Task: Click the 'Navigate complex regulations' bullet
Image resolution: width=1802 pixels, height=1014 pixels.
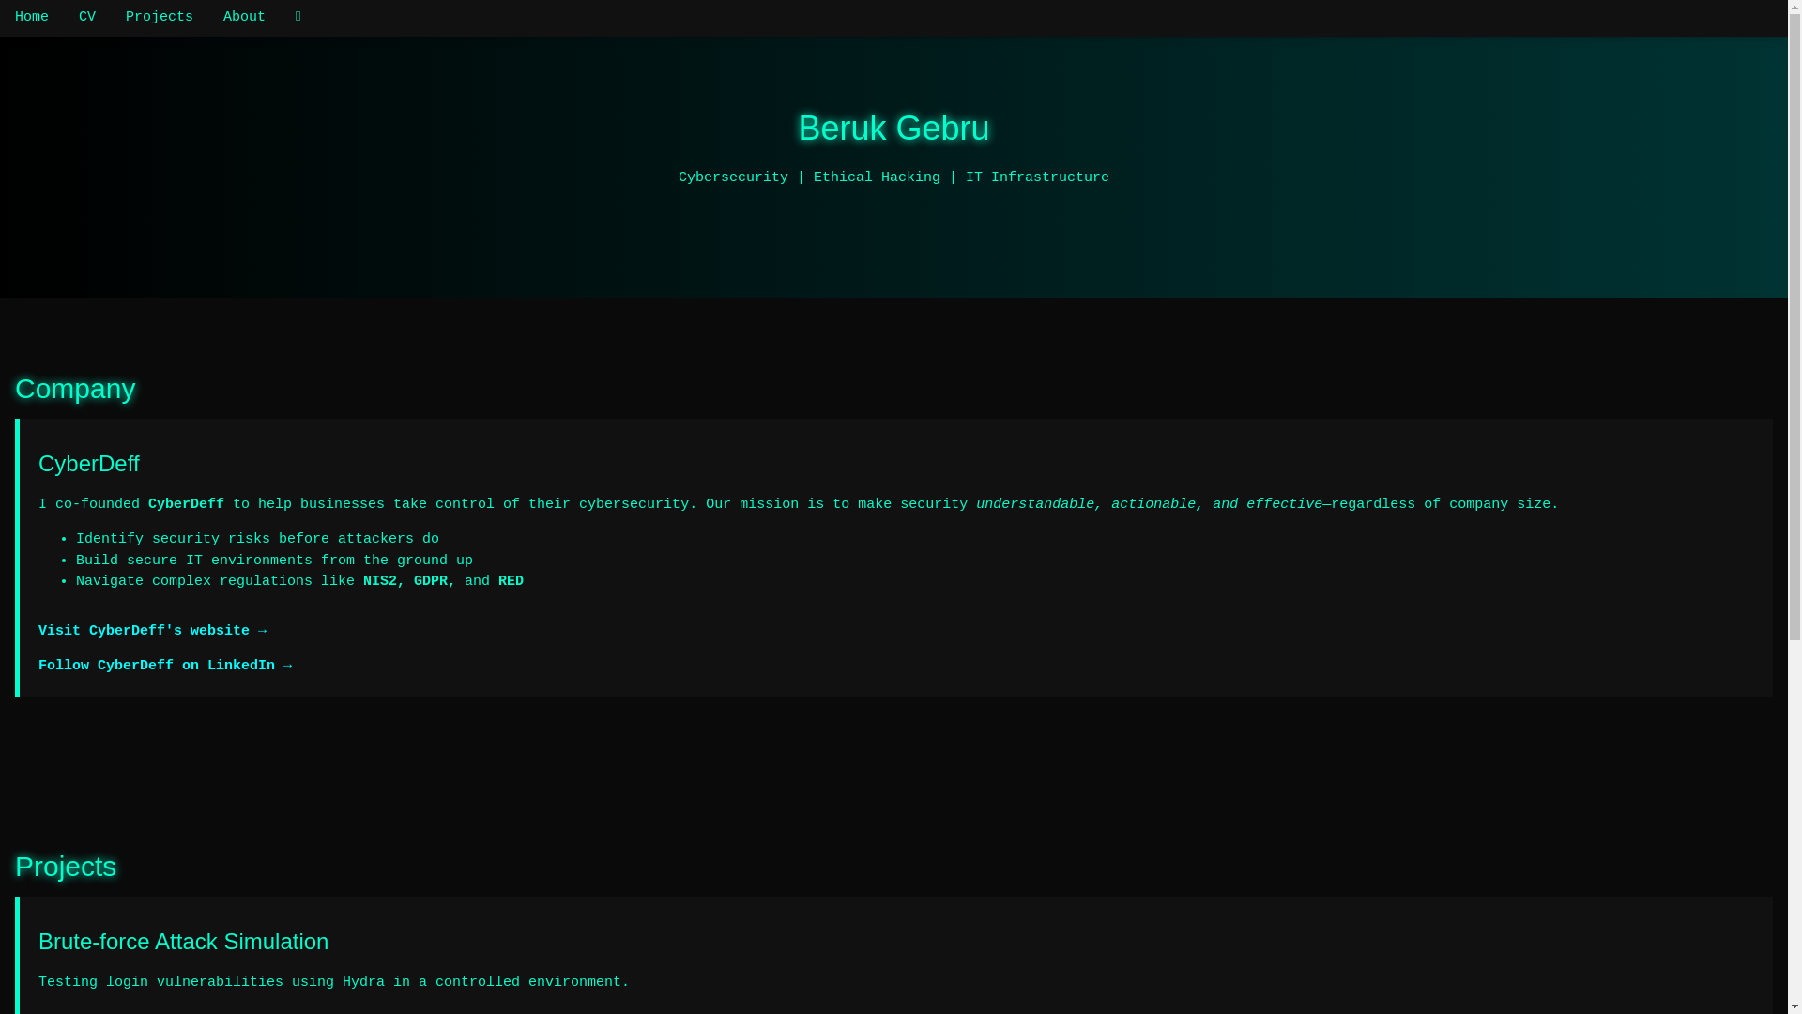Action: pos(299,581)
